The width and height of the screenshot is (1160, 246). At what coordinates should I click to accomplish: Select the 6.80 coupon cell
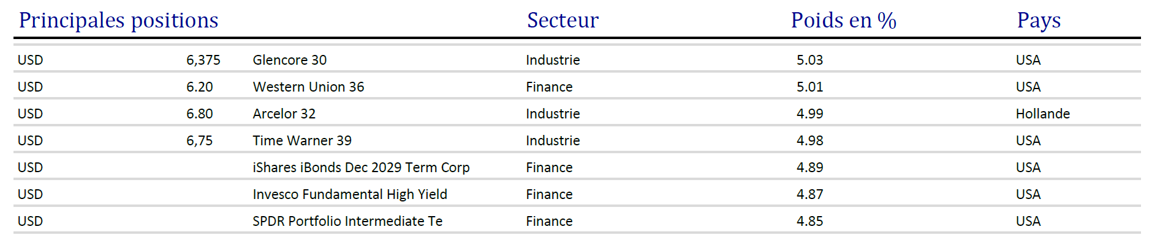[x=199, y=114]
